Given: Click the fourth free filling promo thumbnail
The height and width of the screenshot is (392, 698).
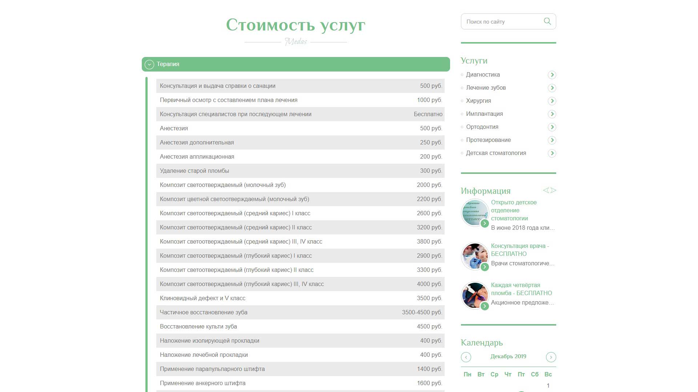Looking at the screenshot, I should pos(474,295).
